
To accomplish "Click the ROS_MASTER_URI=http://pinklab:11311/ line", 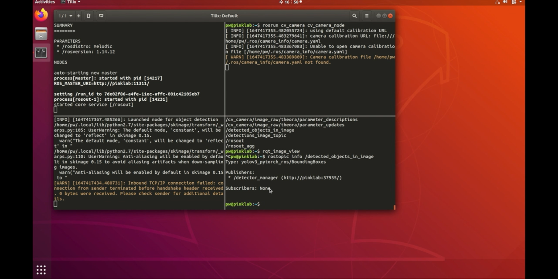I will pos(102,83).
